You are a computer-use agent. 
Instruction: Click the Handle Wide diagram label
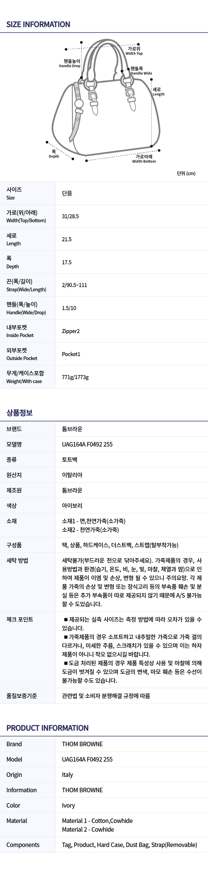141,71
